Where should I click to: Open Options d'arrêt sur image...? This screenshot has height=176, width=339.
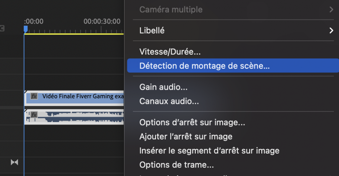tap(192, 123)
